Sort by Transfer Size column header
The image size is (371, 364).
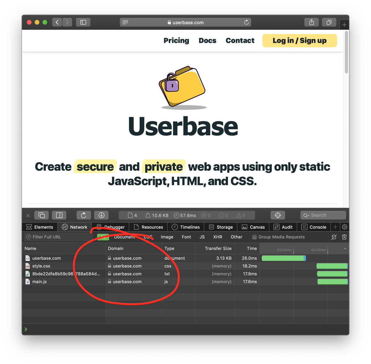[x=215, y=248]
